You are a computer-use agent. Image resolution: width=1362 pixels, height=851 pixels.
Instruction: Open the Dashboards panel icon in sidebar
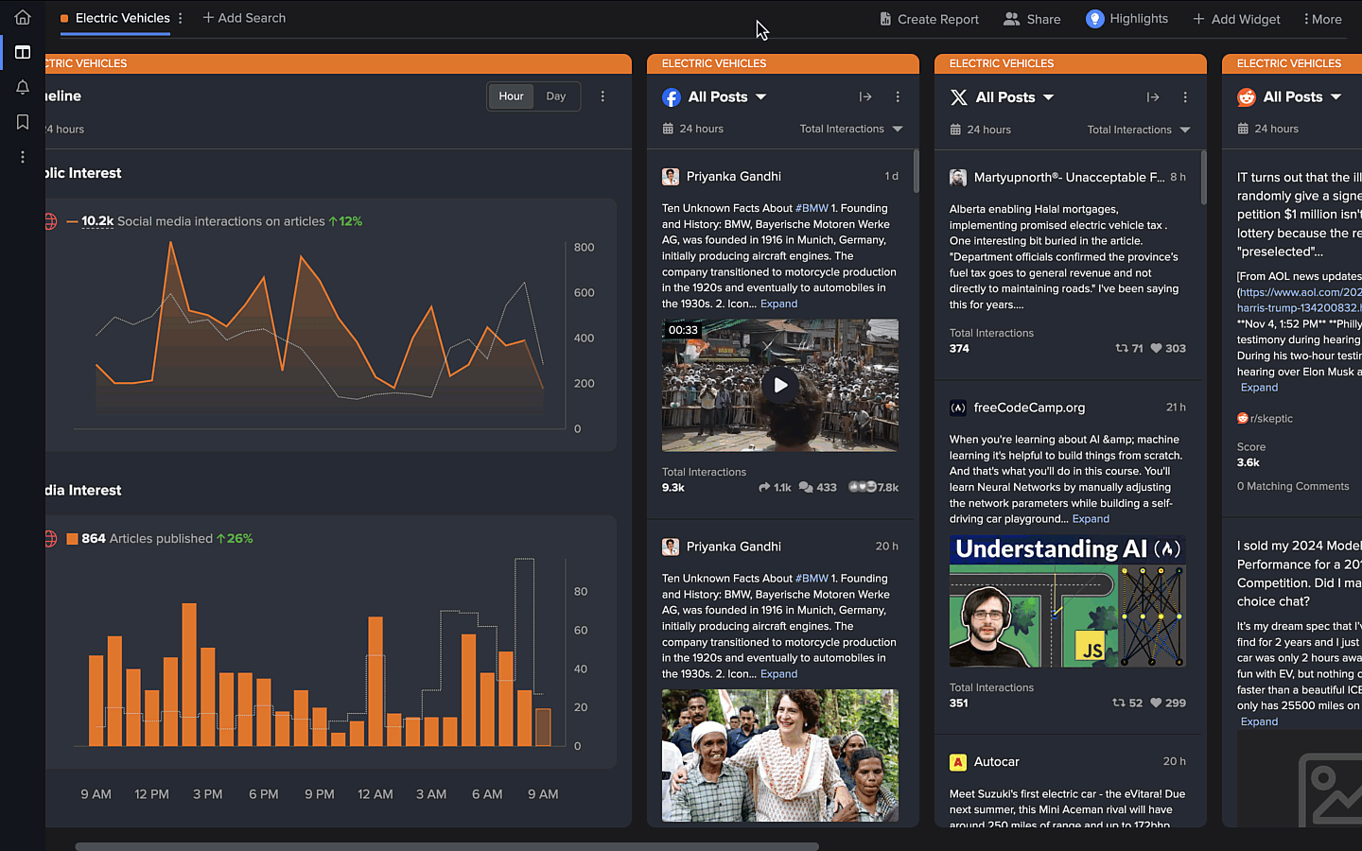pos(22,52)
